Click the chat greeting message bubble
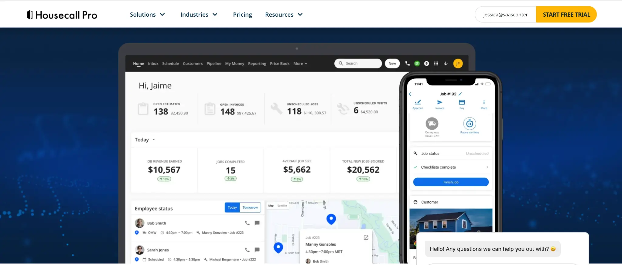The width and height of the screenshot is (622, 265). (x=493, y=249)
